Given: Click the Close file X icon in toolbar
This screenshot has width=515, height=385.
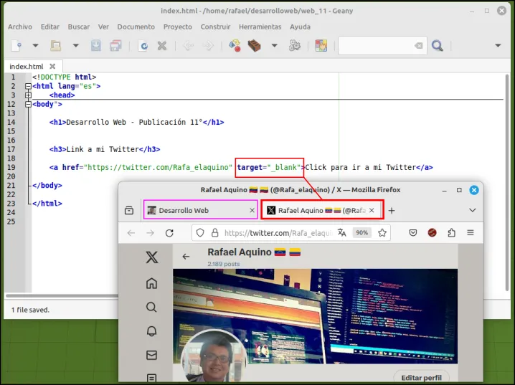Looking at the screenshot, I should coord(162,46).
